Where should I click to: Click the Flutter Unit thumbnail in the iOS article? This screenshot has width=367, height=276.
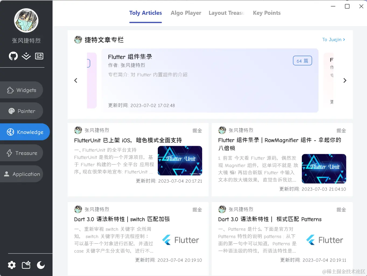point(180,161)
